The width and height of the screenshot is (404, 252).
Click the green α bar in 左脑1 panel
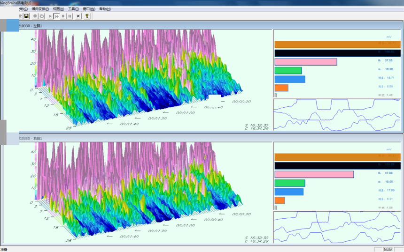pyautogui.click(x=288, y=70)
